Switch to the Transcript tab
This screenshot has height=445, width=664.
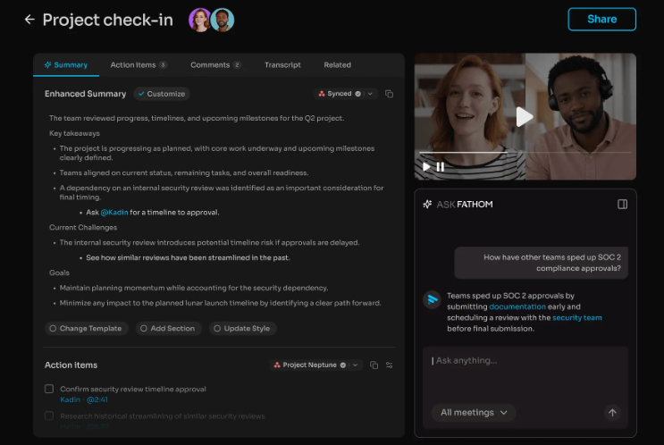(x=282, y=64)
